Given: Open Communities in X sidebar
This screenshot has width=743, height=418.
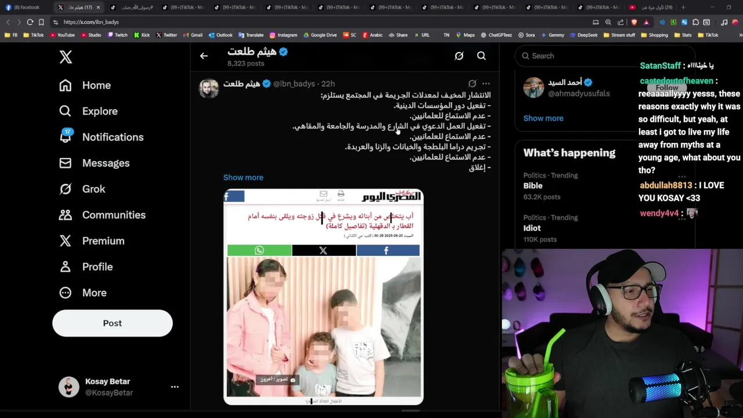Looking at the screenshot, I should pos(102,215).
